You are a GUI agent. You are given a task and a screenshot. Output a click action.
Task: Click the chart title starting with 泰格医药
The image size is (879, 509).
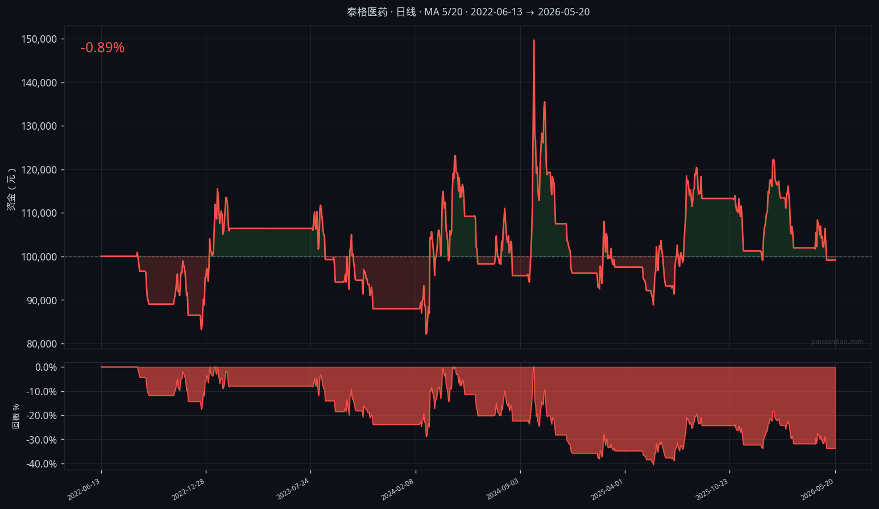click(x=468, y=12)
